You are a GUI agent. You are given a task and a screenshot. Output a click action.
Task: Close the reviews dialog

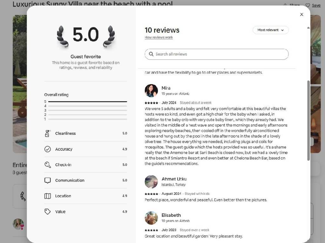302,14
